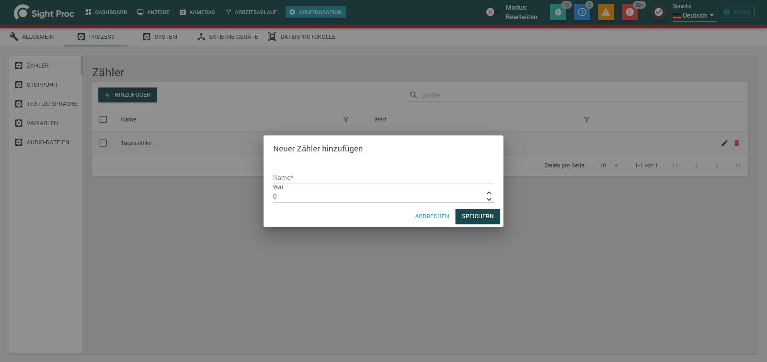
Task: Go to the previous table page
Action: [697, 165]
